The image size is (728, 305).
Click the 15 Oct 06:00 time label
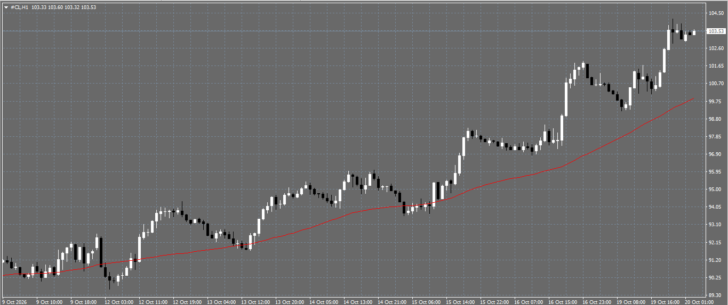tap(427, 302)
